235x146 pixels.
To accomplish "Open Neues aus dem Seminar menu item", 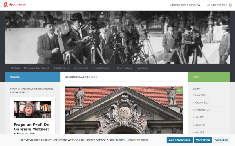I will [x=37, y=68].
